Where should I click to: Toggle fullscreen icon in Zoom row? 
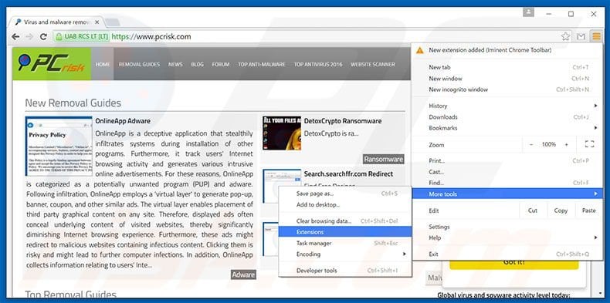click(589, 144)
